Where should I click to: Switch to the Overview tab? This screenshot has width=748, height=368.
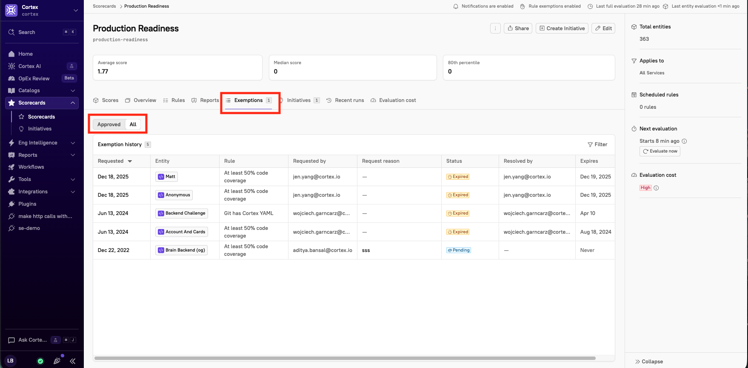click(140, 100)
